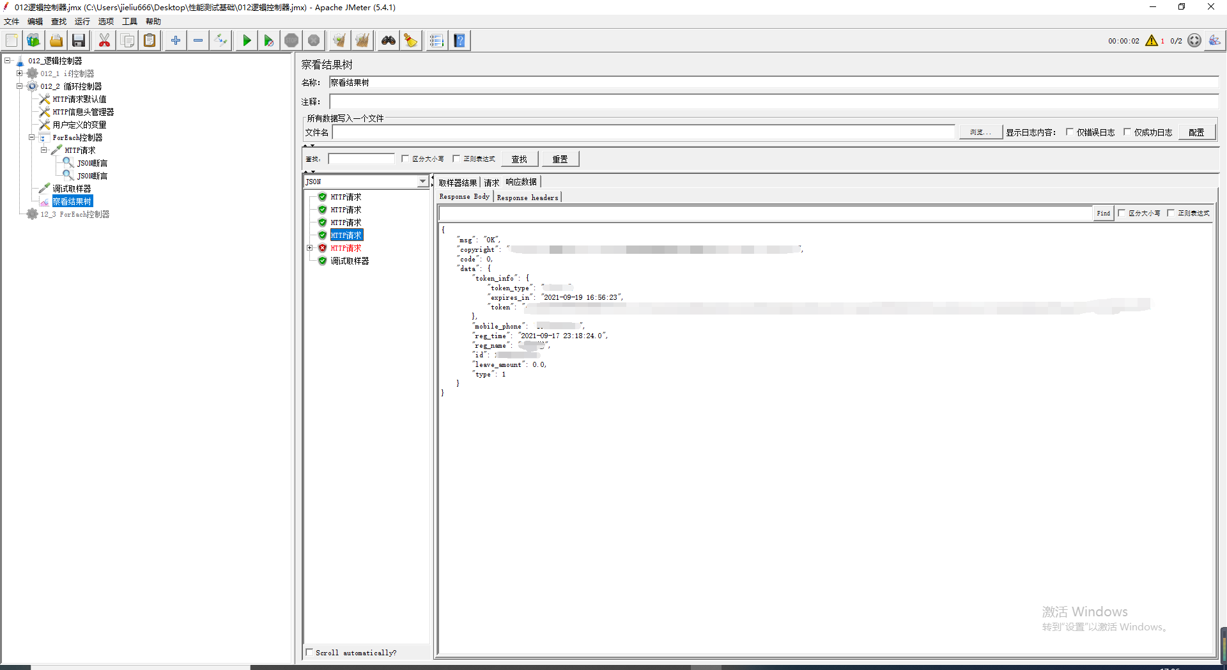1227x670 pixels.
Task: Open the 选项 menu
Action: click(x=106, y=21)
